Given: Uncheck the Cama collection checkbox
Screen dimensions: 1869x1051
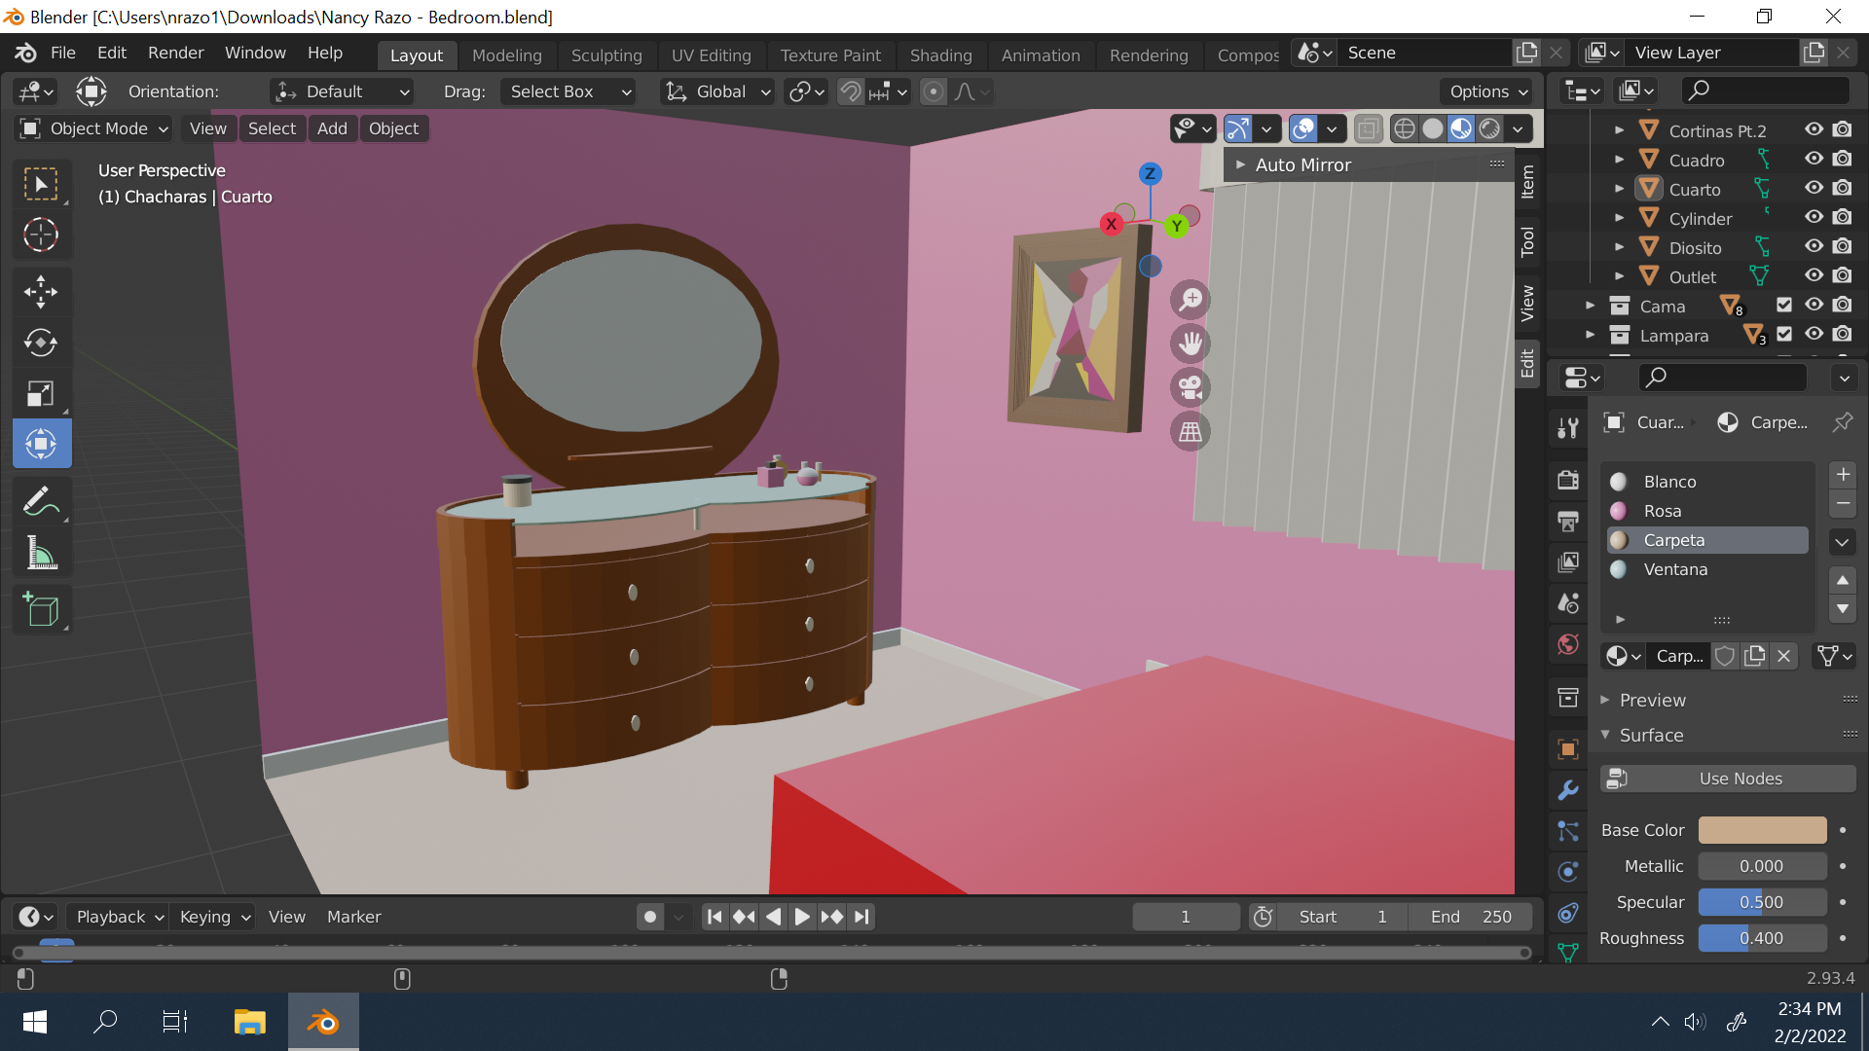Looking at the screenshot, I should coord(1783,306).
